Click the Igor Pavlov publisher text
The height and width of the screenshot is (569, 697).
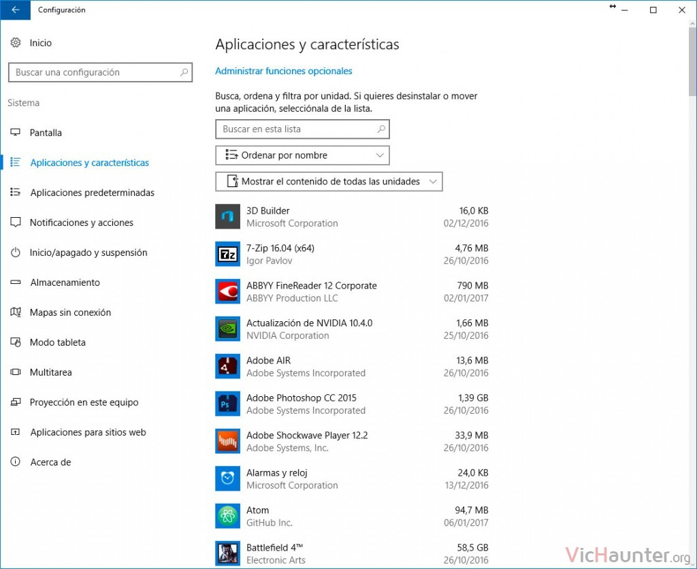(269, 261)
